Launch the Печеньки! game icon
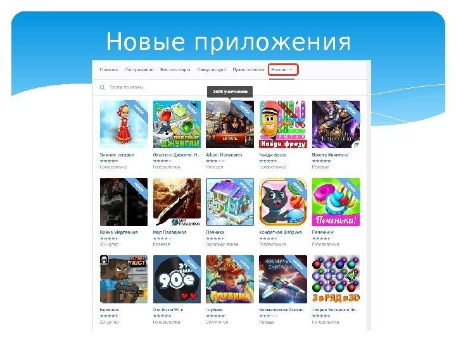 336,202
